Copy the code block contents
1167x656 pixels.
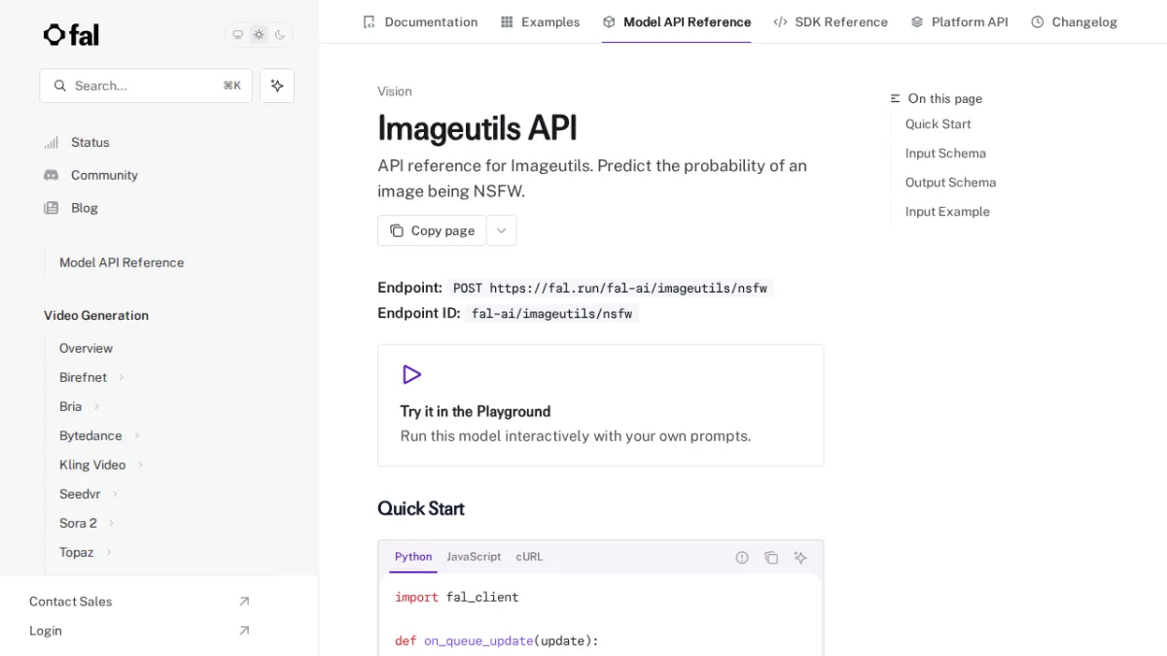coord(771,558)
